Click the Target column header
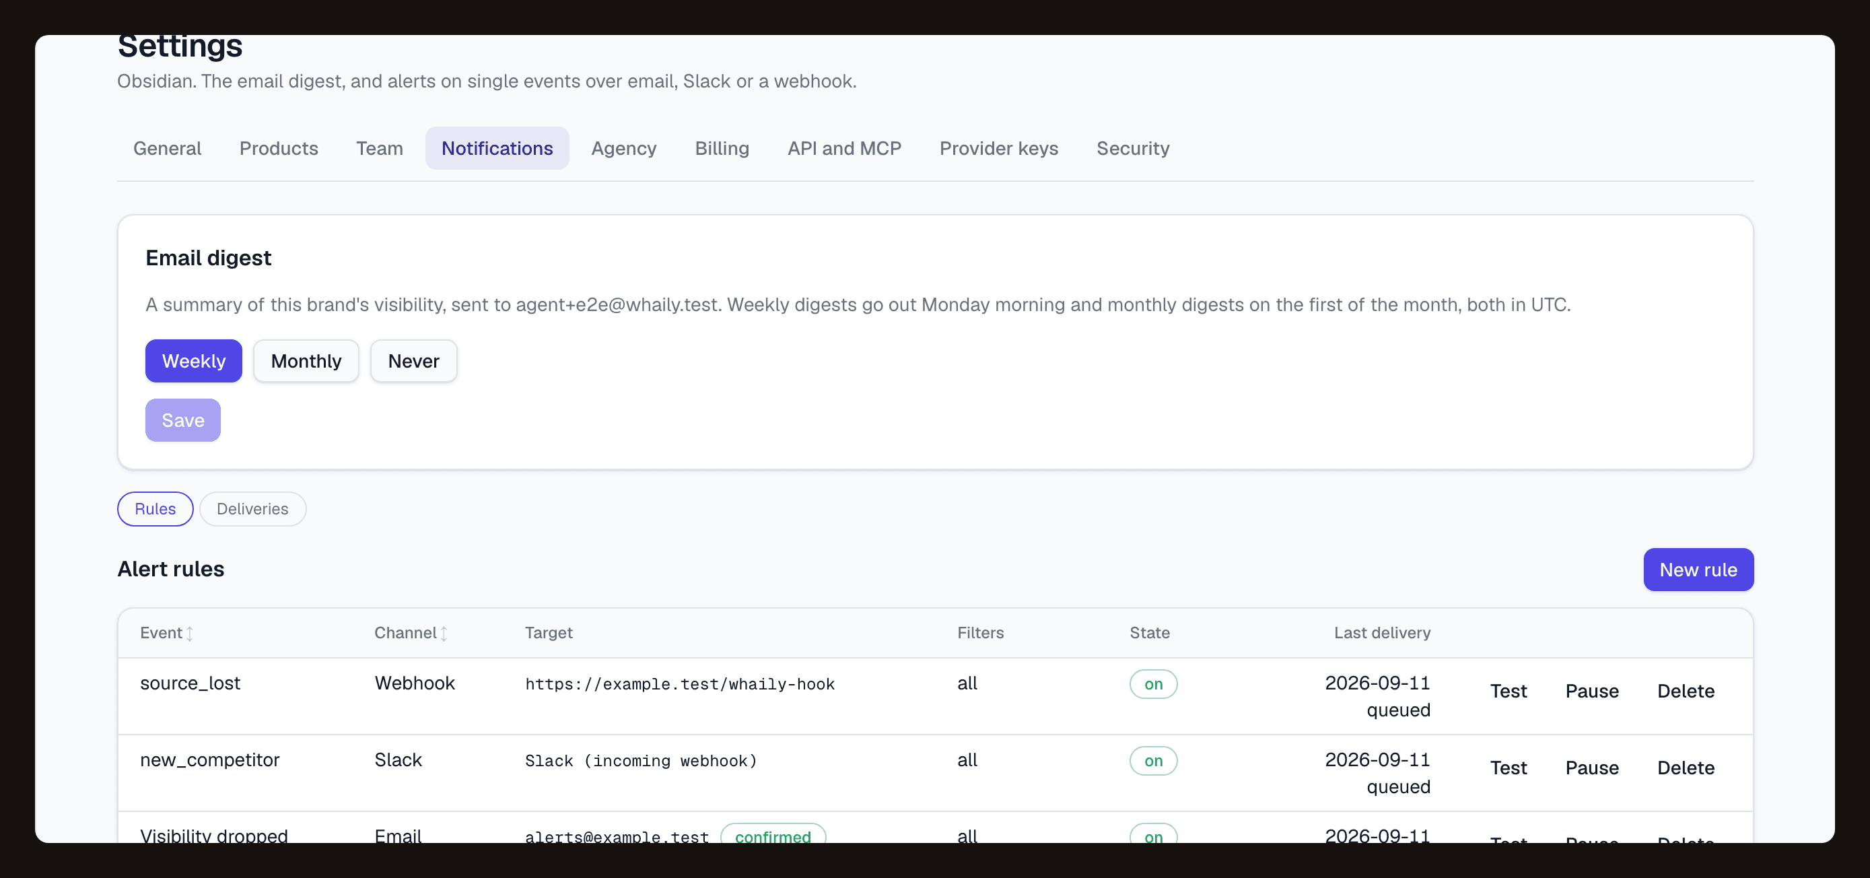The width and height of the screenshot is (1870, 878). 549,634
